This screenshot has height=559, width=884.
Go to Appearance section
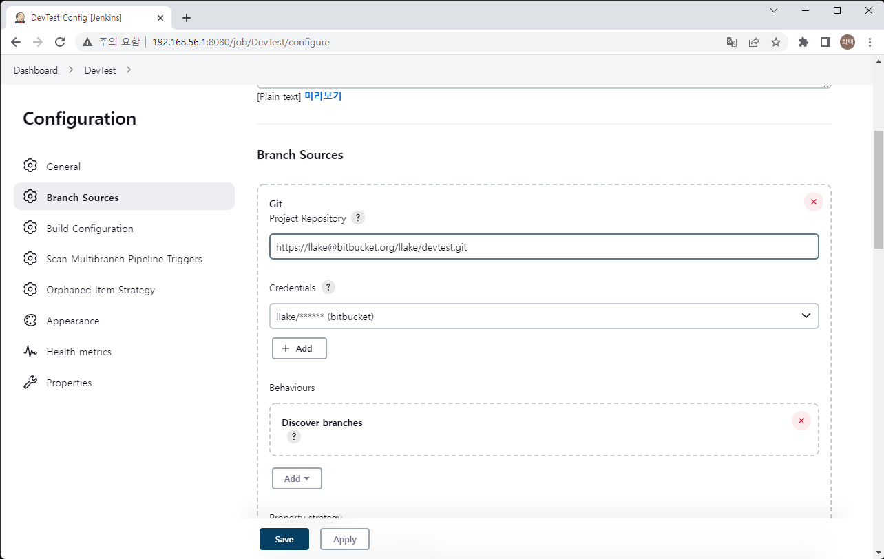(x=124, y=321)
